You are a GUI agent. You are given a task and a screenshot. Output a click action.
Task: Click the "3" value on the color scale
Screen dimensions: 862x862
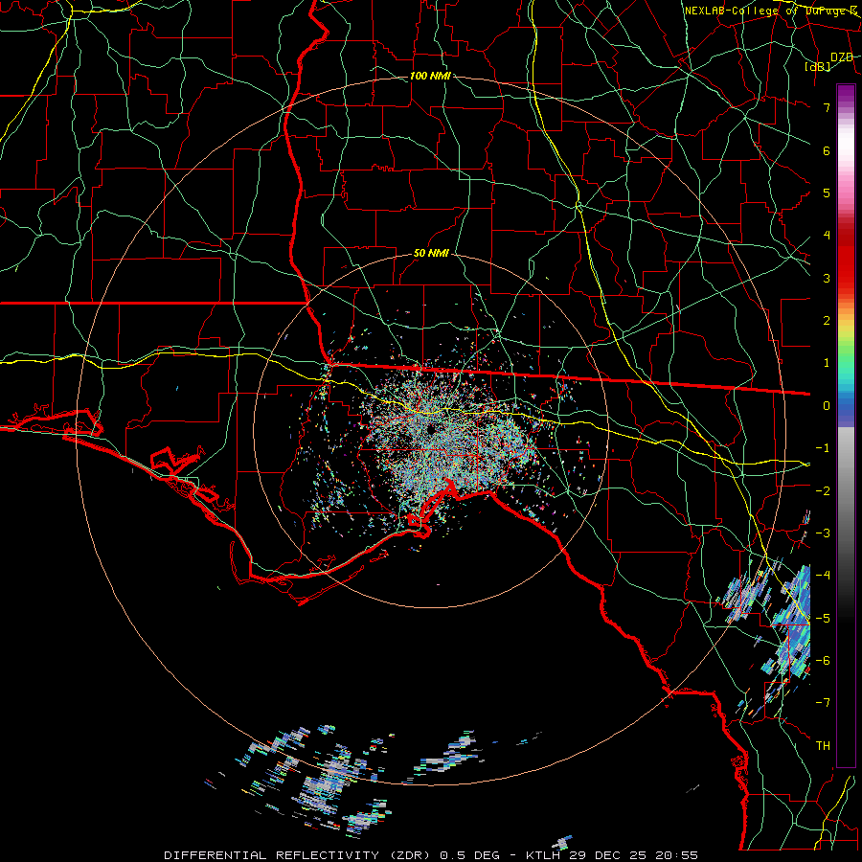827,278
